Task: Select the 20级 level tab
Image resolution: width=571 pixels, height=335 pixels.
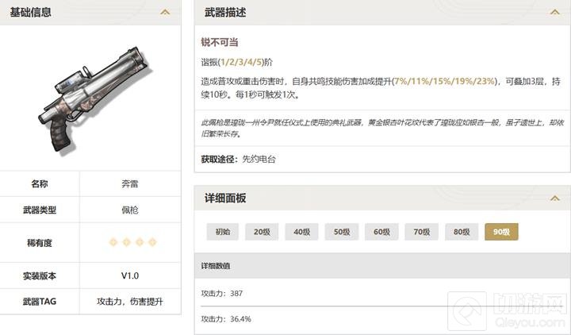Action: pos(262,232)
